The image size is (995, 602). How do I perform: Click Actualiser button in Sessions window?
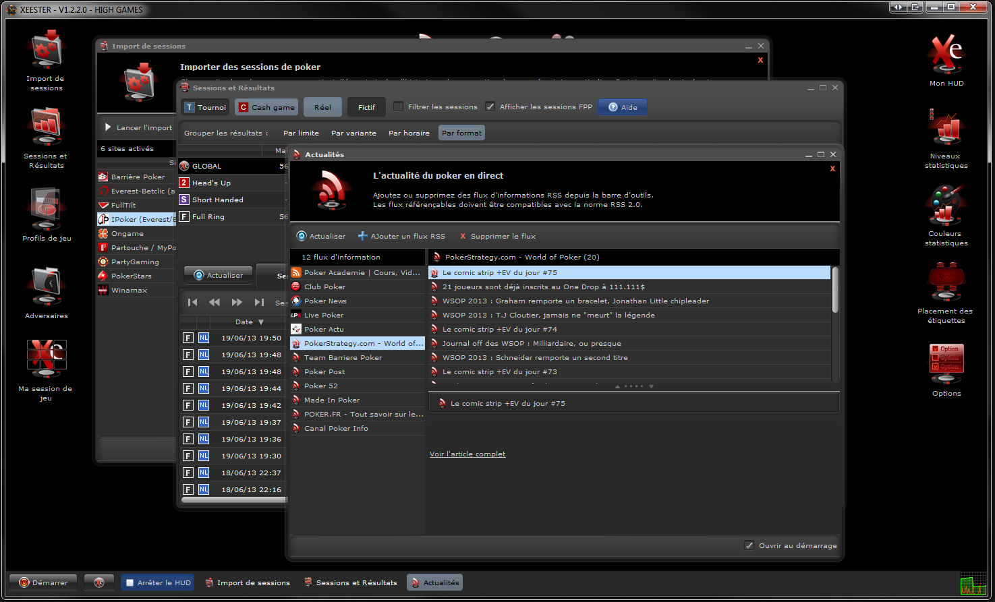[218, 275]
